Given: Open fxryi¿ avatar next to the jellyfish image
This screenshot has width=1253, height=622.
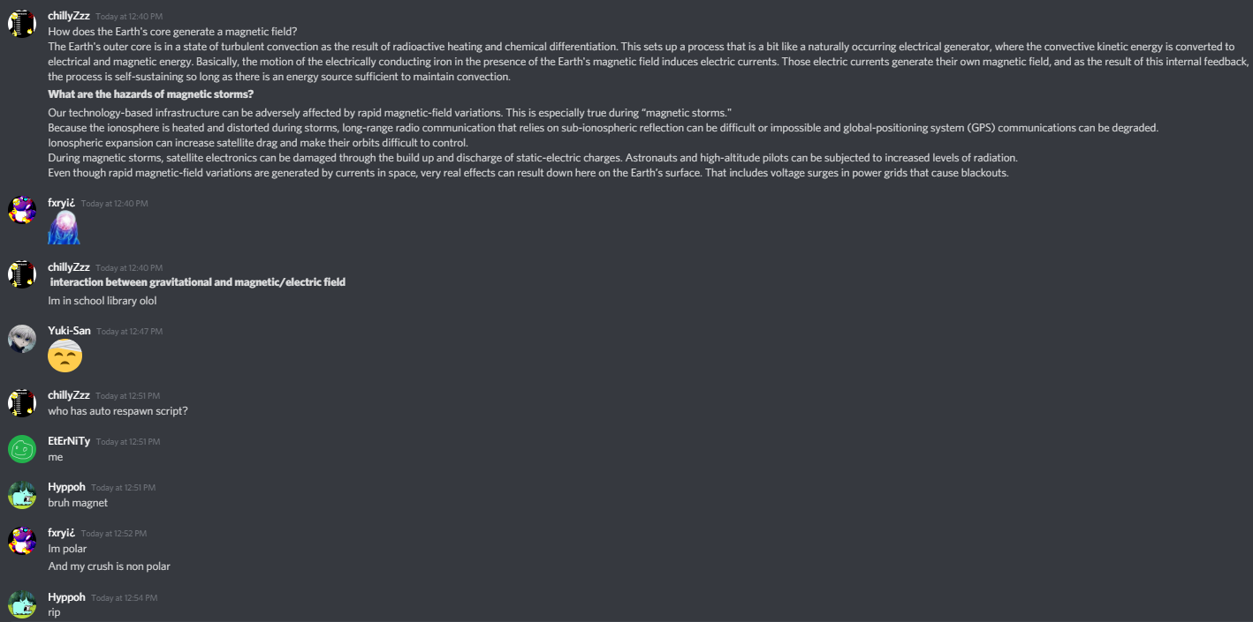Looking at the screenshot, I should click(x=22, y=210).
